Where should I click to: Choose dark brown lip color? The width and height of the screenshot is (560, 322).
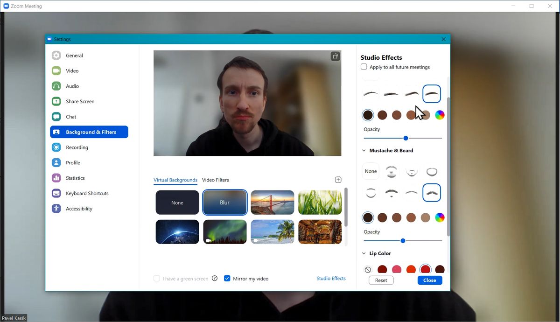click(x=440, y=270)
